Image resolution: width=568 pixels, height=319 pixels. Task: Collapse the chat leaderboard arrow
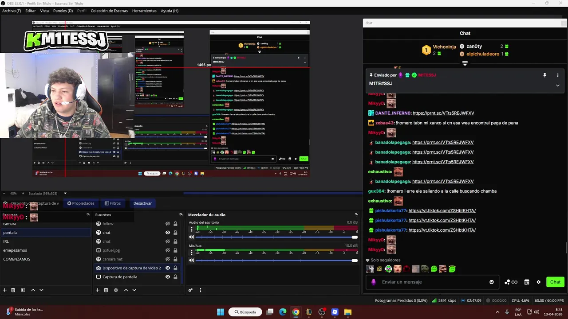click(465, 64)
